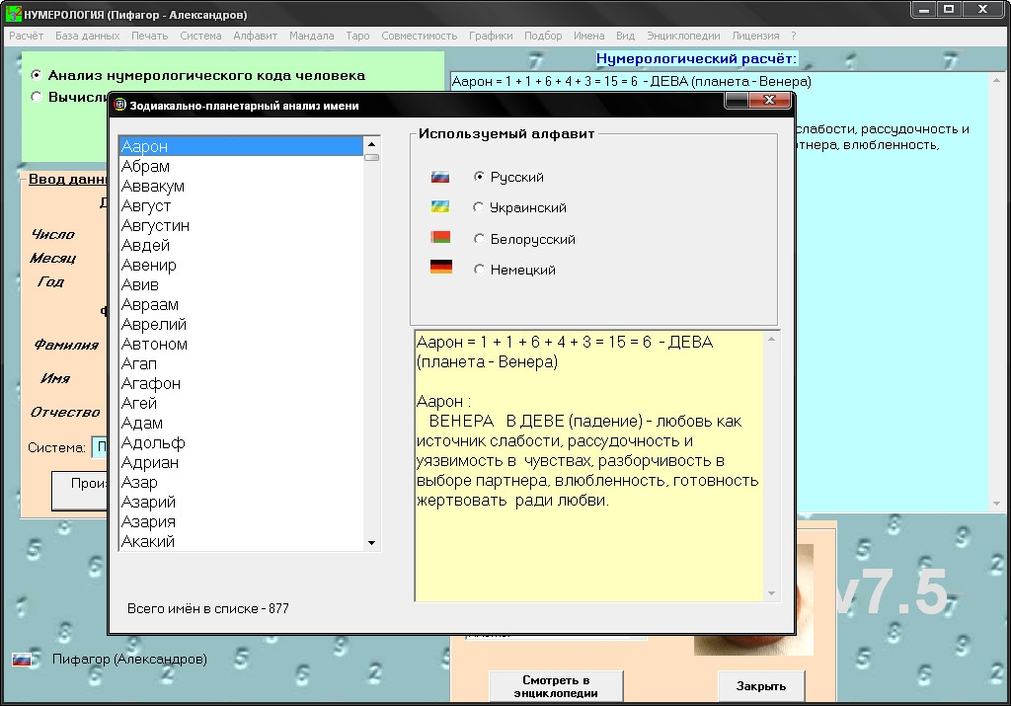This screenshot has height=706, width=1011.
Task: Click the Нумерологический расчёт heading
Action: [696, 58]
